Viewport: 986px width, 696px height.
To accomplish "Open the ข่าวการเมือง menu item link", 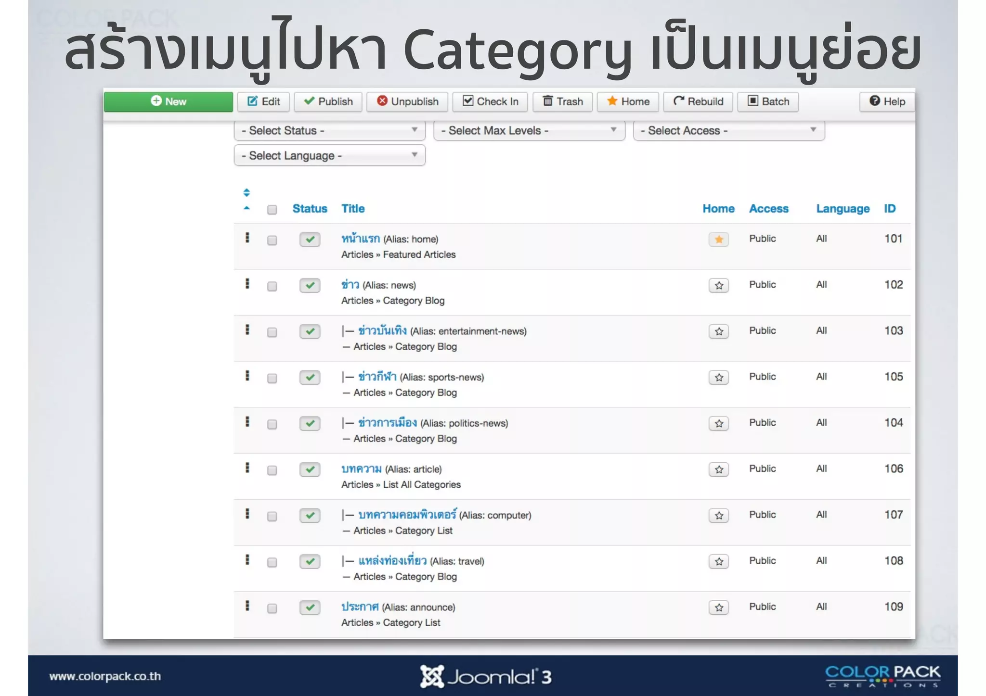I will coord(388,422).
